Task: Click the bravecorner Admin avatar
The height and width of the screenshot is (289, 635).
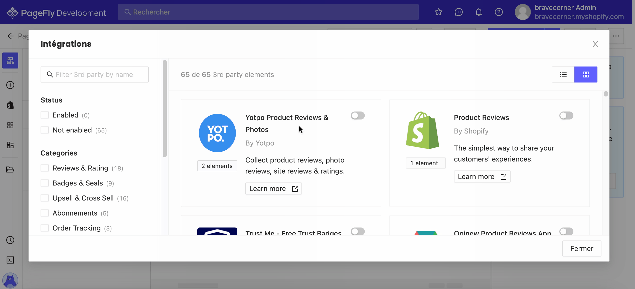Action: click(523, 12)
